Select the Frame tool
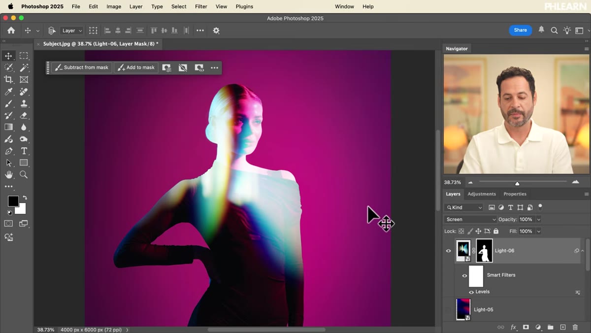Screen dimensions: 591x333 pyautogui.click(x=24, y=79)
